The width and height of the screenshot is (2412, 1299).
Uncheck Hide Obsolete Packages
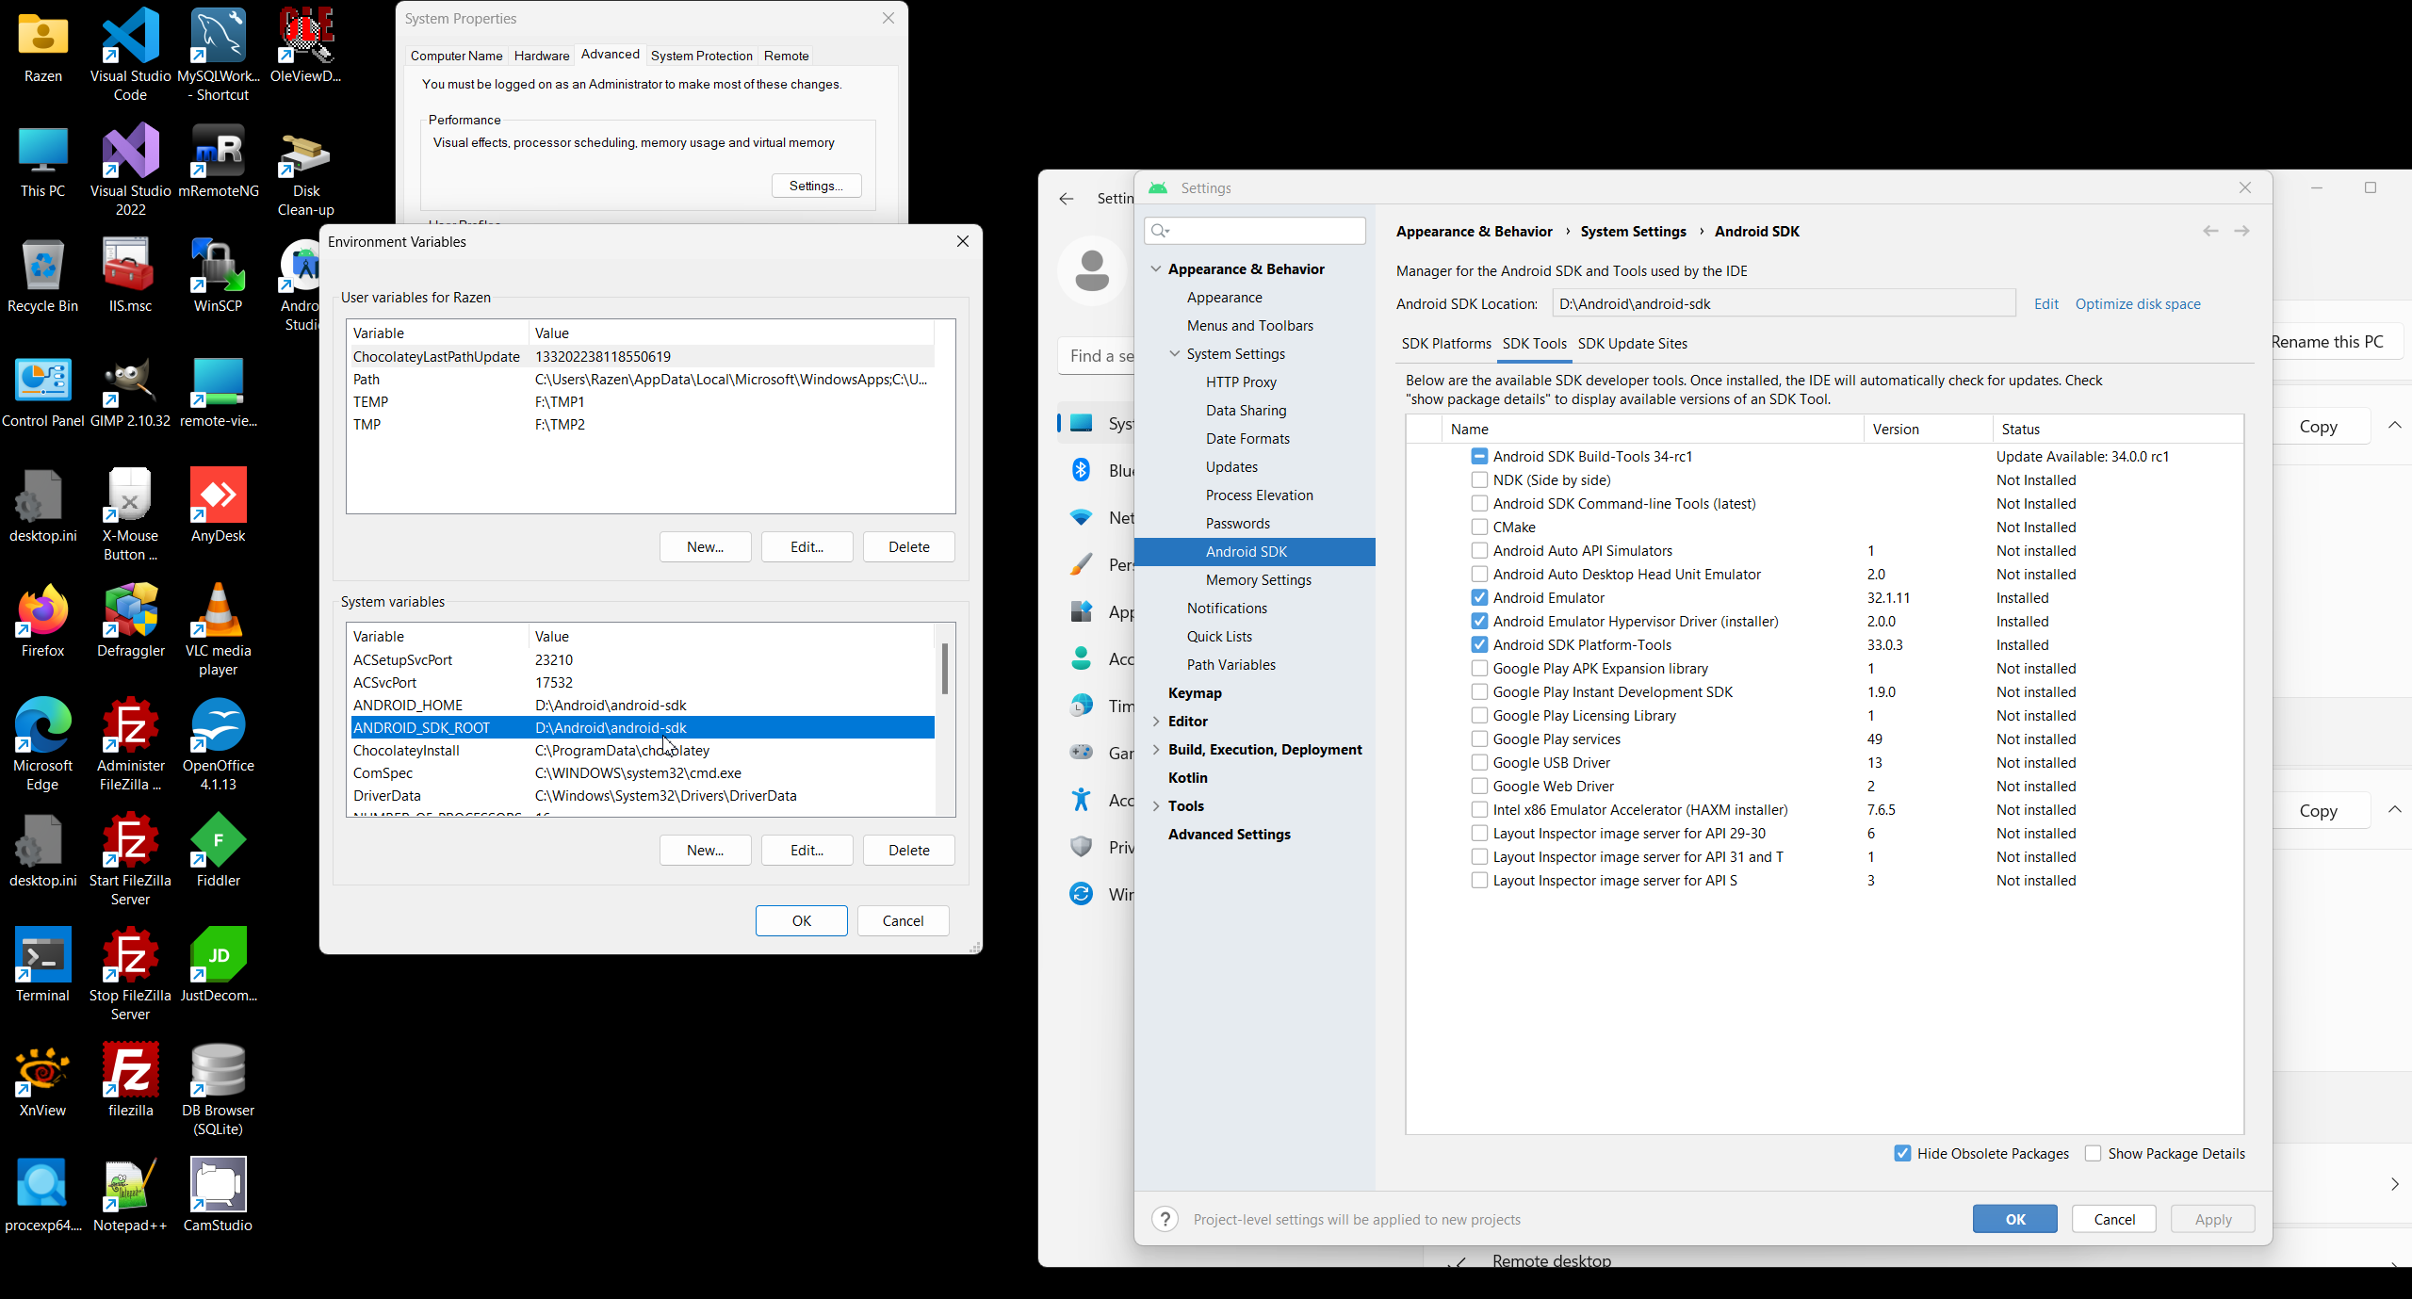point(1902,1153)
